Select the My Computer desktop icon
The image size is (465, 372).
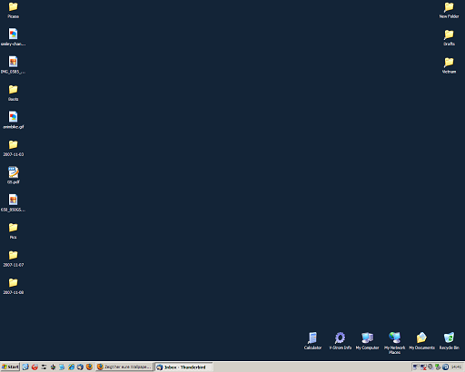[367, 341]
